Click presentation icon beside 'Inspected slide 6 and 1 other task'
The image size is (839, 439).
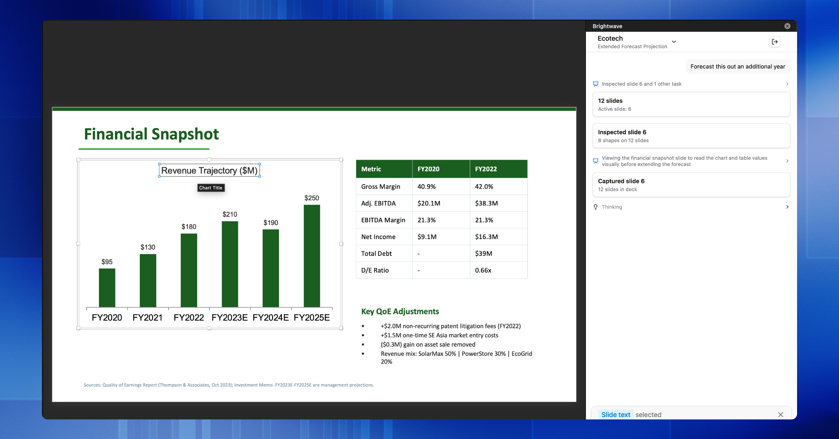tap(596, 84)
